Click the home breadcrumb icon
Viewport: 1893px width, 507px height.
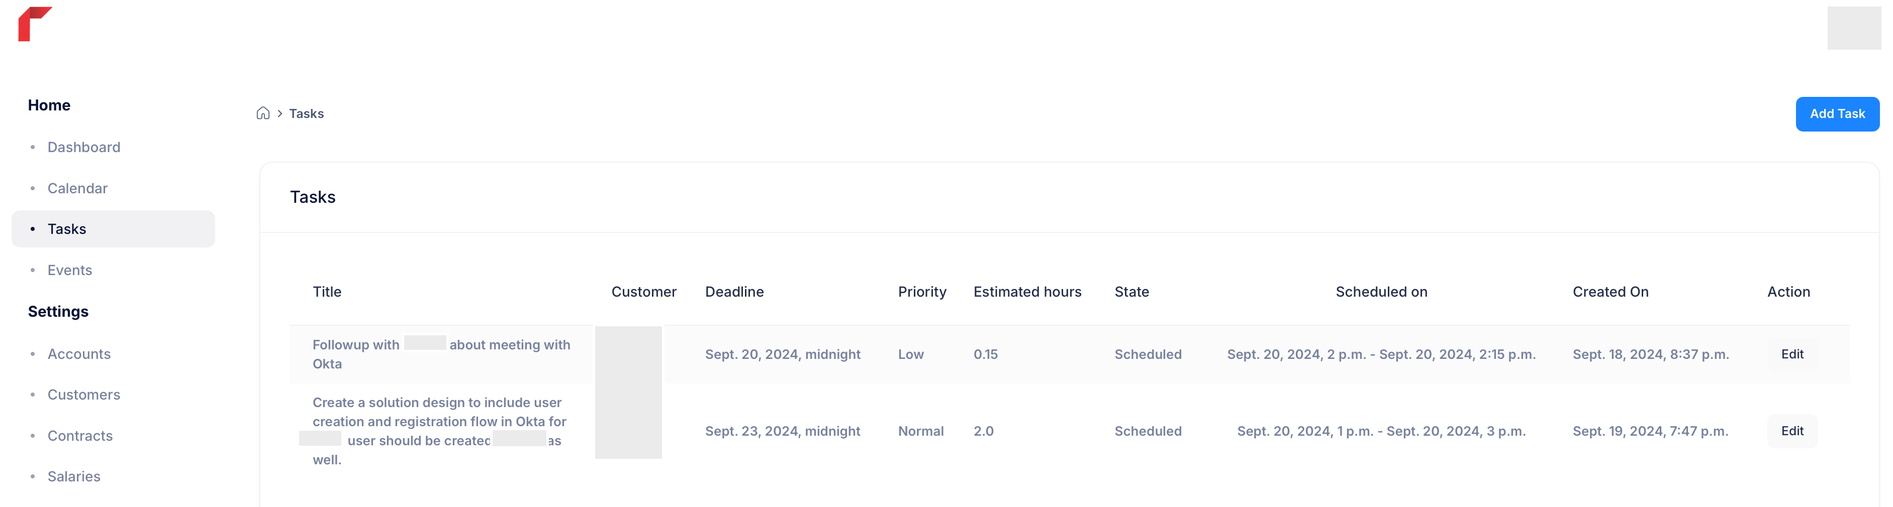[x=263, y=114]
